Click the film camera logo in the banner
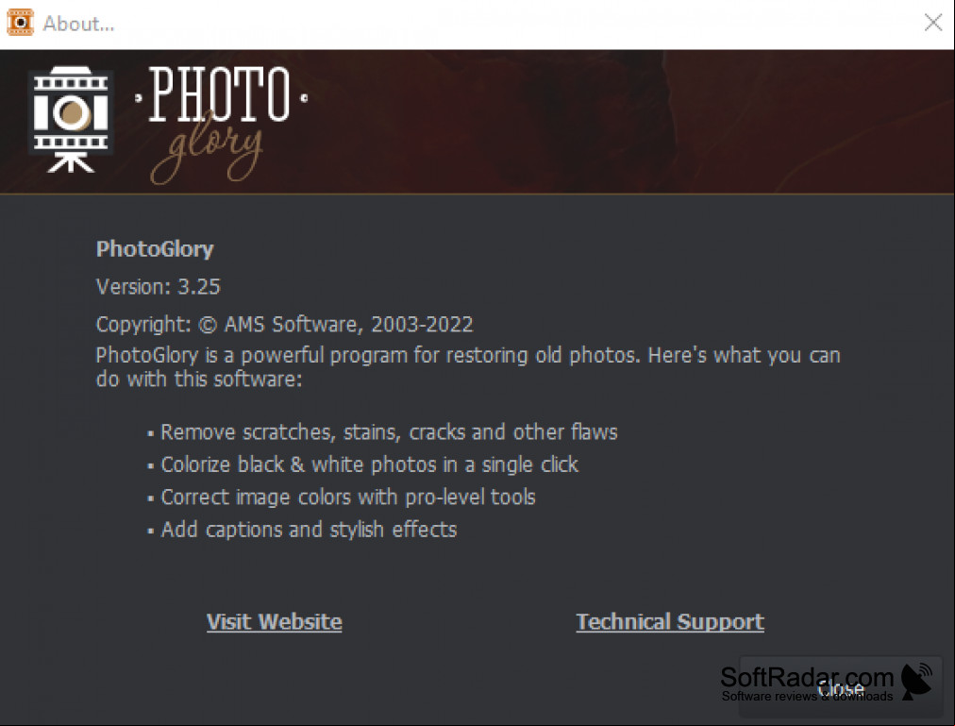The width and height of the screenshot is (955, 726). 71,120
